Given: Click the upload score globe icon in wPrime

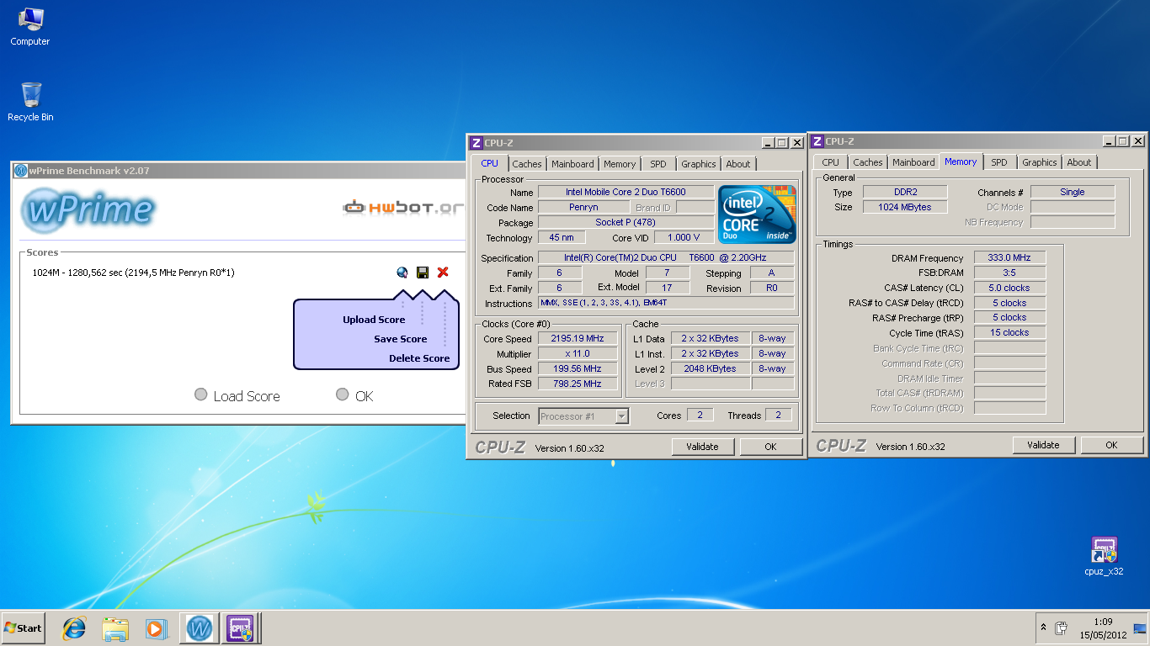Looking at the screenshot, I should pos(402,273).
